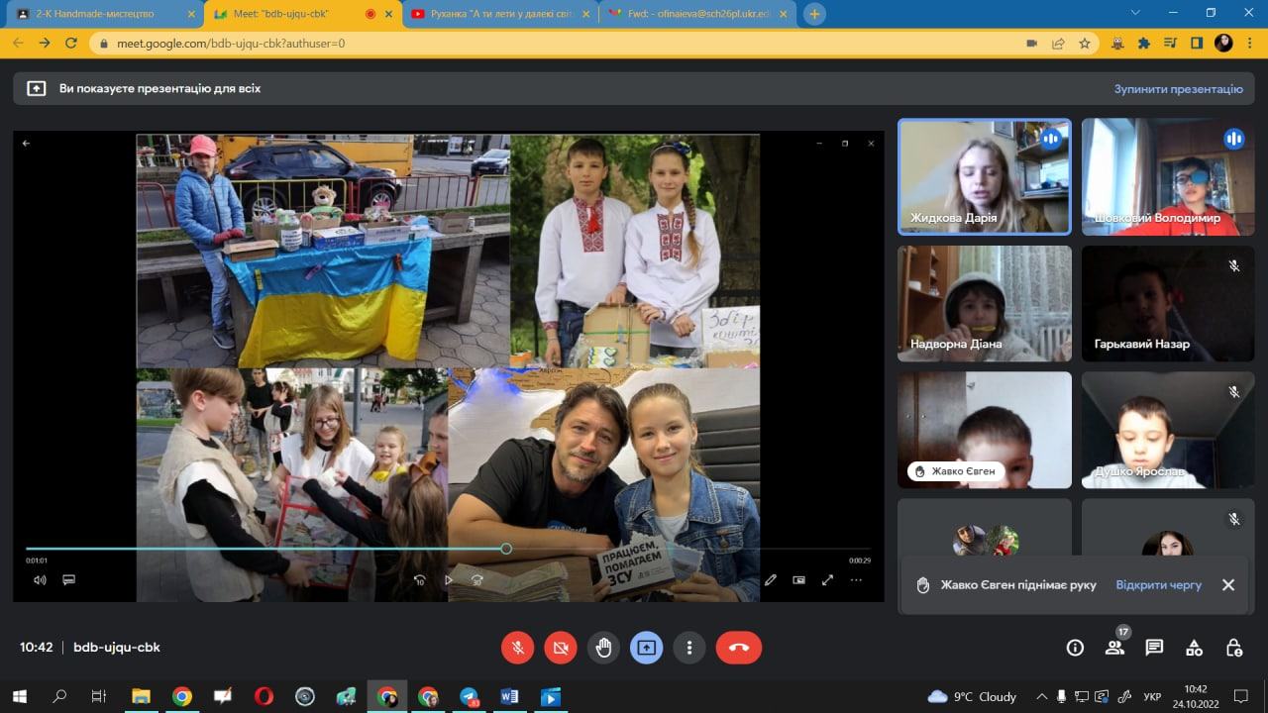Show hidden system tray icons chevron
Screen dimensions: 1268x713
pos(1039,696)
